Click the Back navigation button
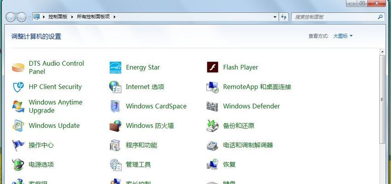This screenshot has width=391, height=184. [x=11, y=17]
